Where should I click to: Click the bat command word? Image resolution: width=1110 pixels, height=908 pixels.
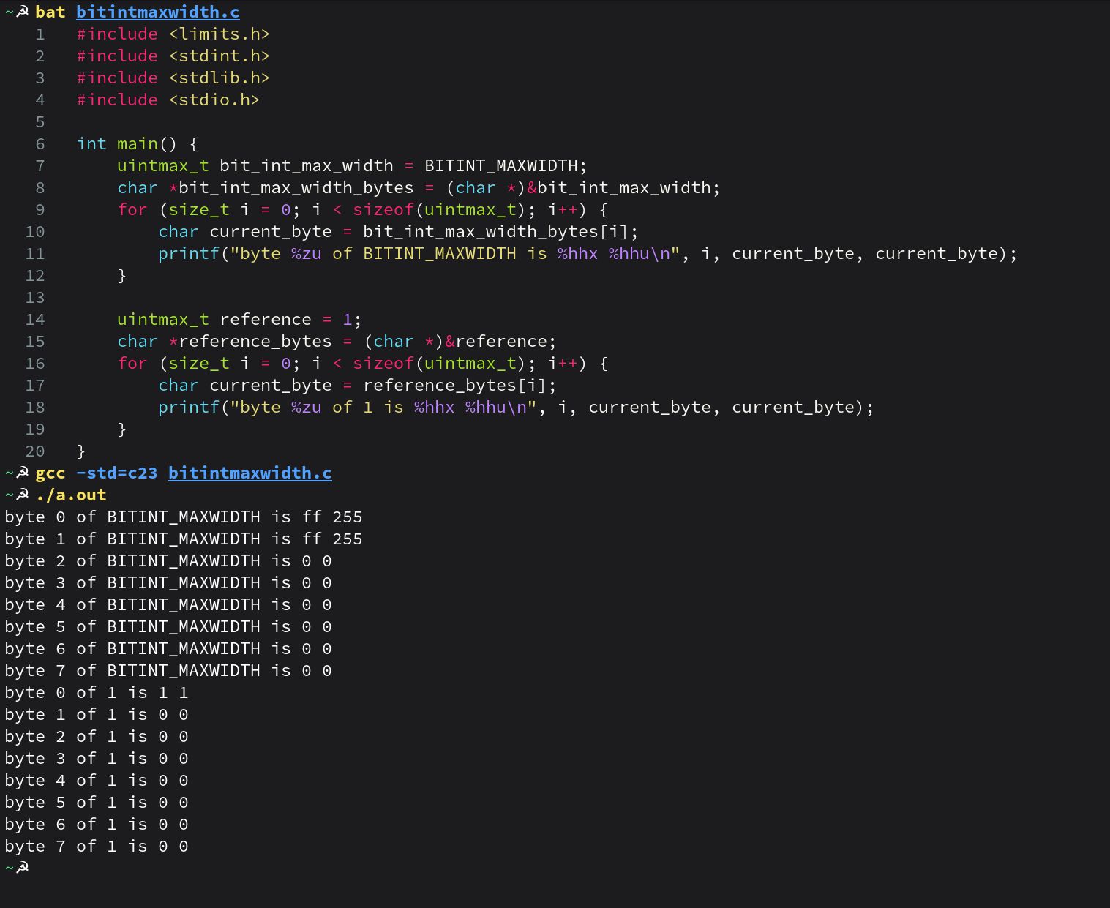coord(50,12)
